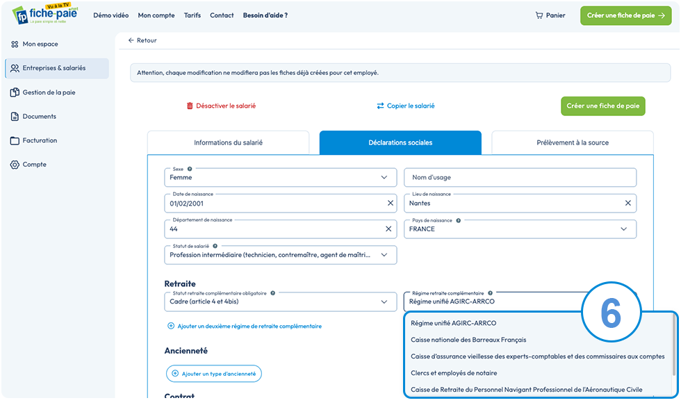Click the trash icon beside Désactiver le salarié
This screenshot has height=405, width=681.
coord(190,106)
